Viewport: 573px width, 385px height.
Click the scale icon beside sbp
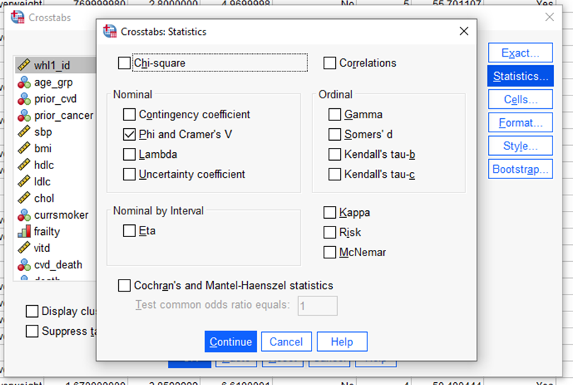[x=23, y=132]
